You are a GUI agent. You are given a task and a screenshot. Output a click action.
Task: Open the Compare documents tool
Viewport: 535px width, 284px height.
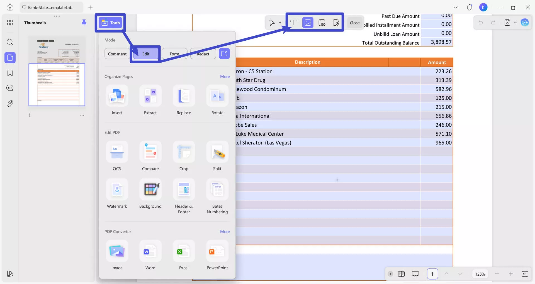(150, 152)
